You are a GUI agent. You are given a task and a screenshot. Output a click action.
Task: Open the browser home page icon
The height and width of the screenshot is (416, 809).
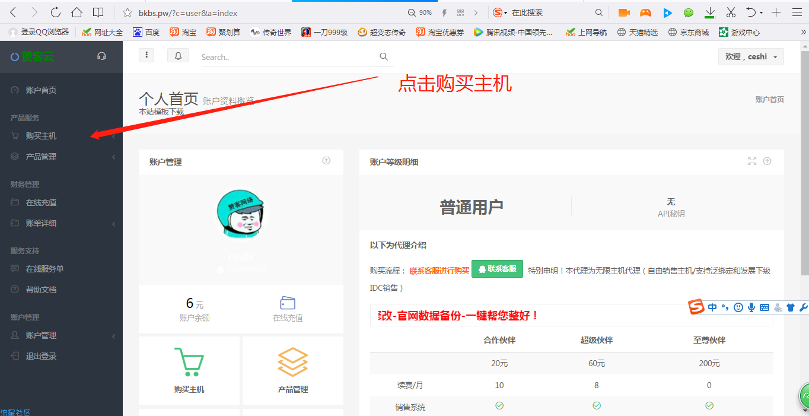click(77, 12)
